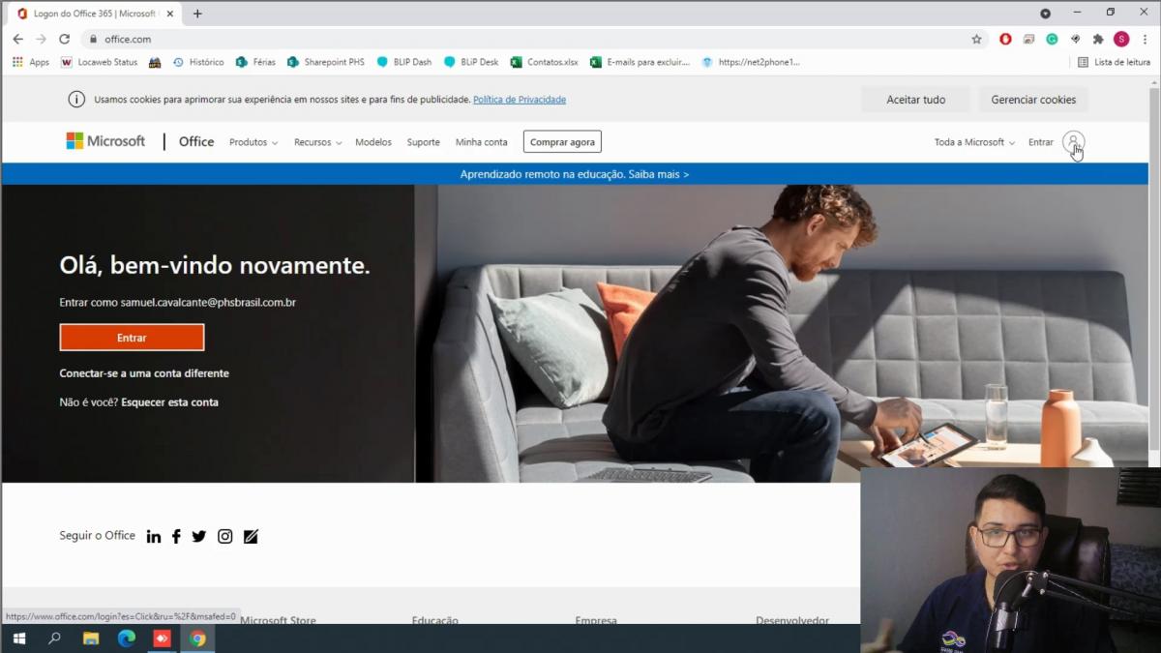Open the Chrome profile avatar S
Image resolution: width=1161 pixels, height=653 pixels.
click(x=1121, y=39)
